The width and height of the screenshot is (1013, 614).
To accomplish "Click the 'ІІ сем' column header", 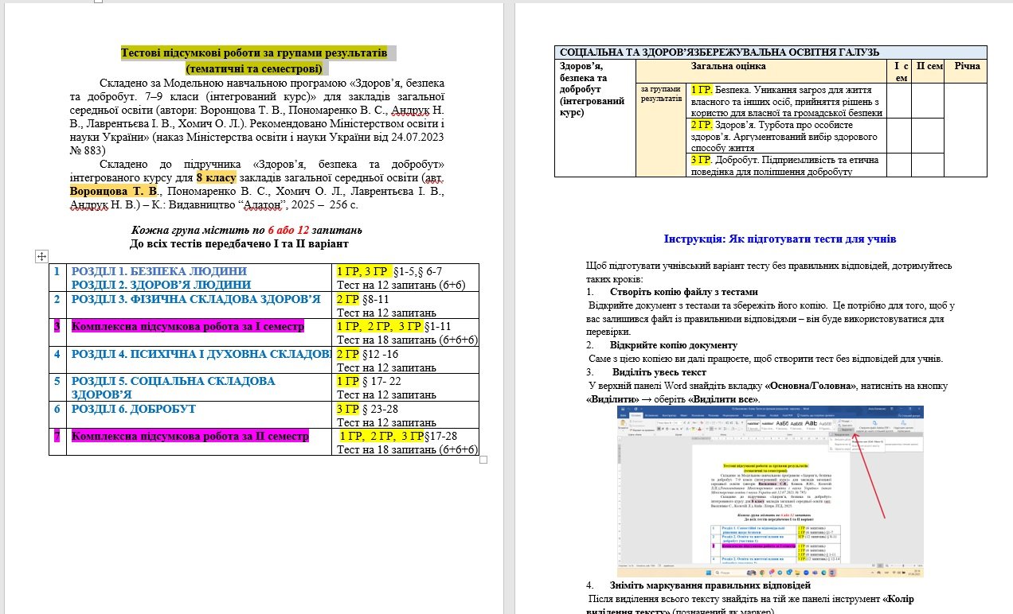I will (x=929, y=67).
